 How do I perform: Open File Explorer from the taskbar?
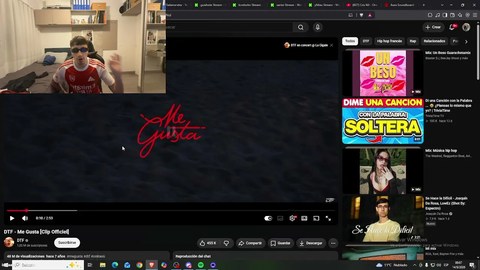click(102, 265)
